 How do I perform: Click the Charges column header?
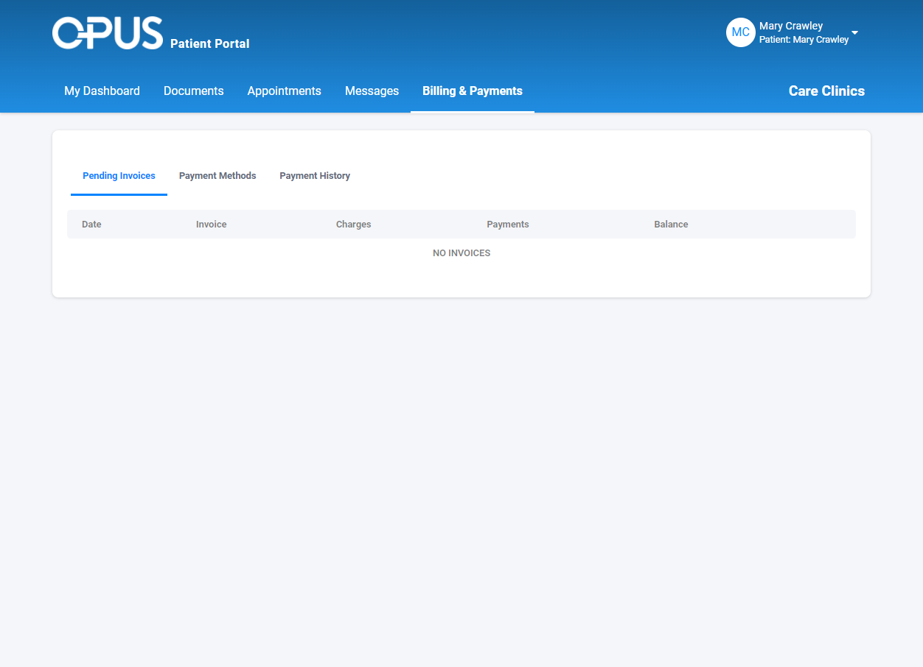point(354,225)
